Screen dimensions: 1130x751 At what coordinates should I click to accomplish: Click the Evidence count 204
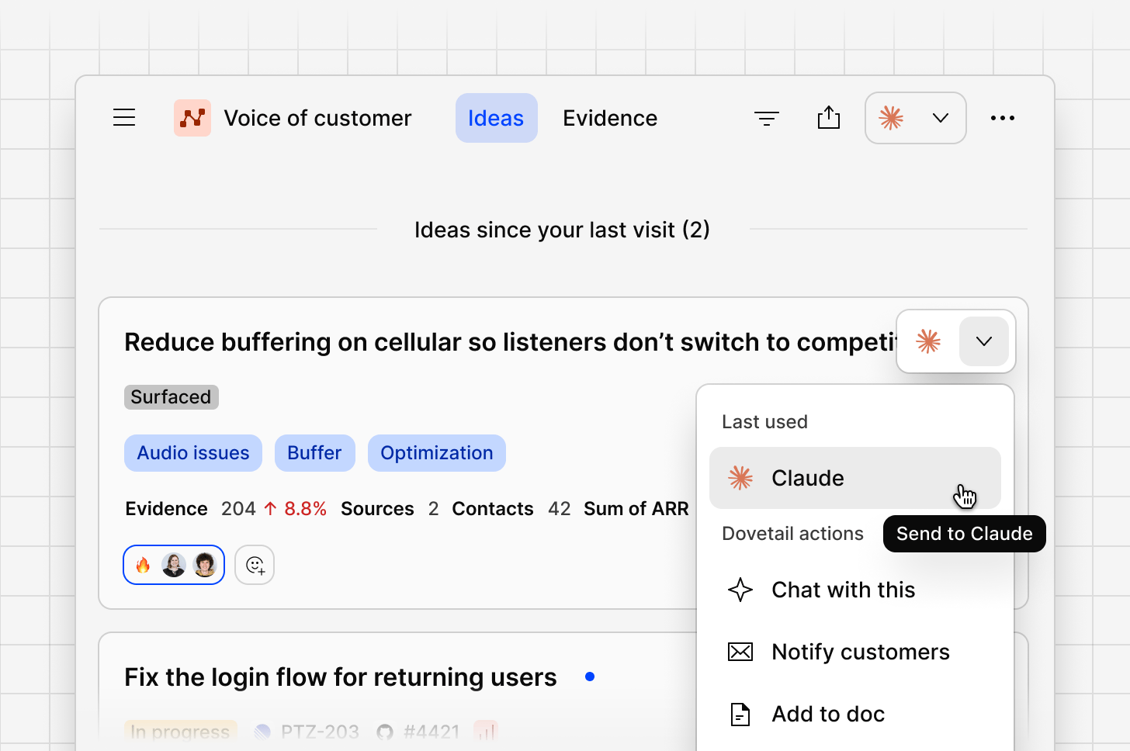[238, 509]
